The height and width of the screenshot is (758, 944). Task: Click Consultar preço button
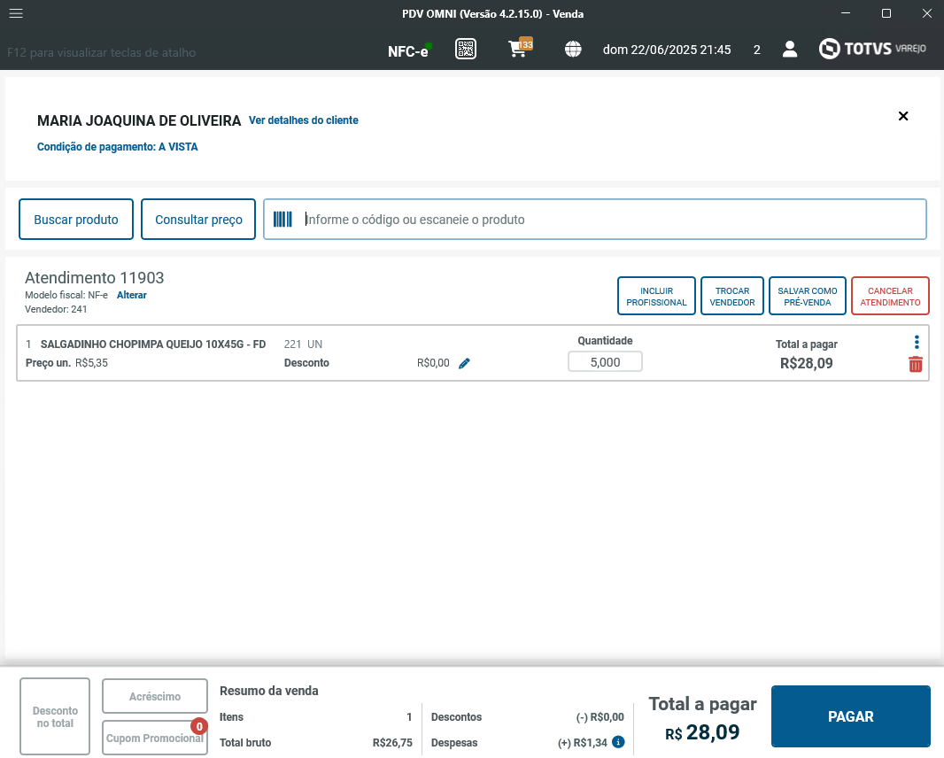point(198,219)
